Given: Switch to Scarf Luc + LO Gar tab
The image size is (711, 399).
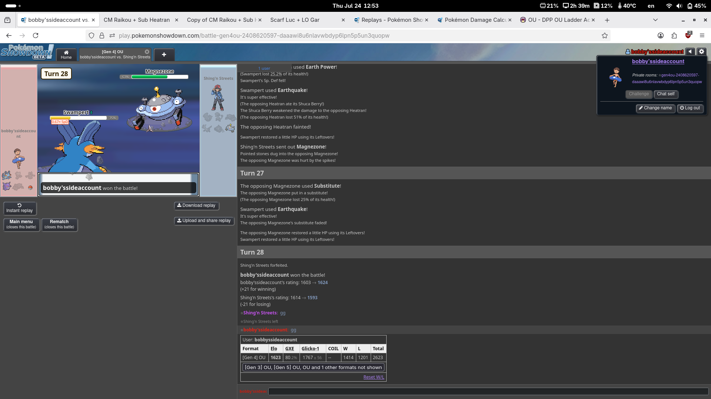Looking at the screenshot, I should pyautogui.click(x=295, y=20).
